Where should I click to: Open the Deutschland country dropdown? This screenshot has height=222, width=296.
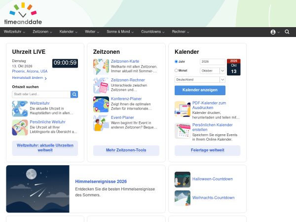(x=200, y=79)
